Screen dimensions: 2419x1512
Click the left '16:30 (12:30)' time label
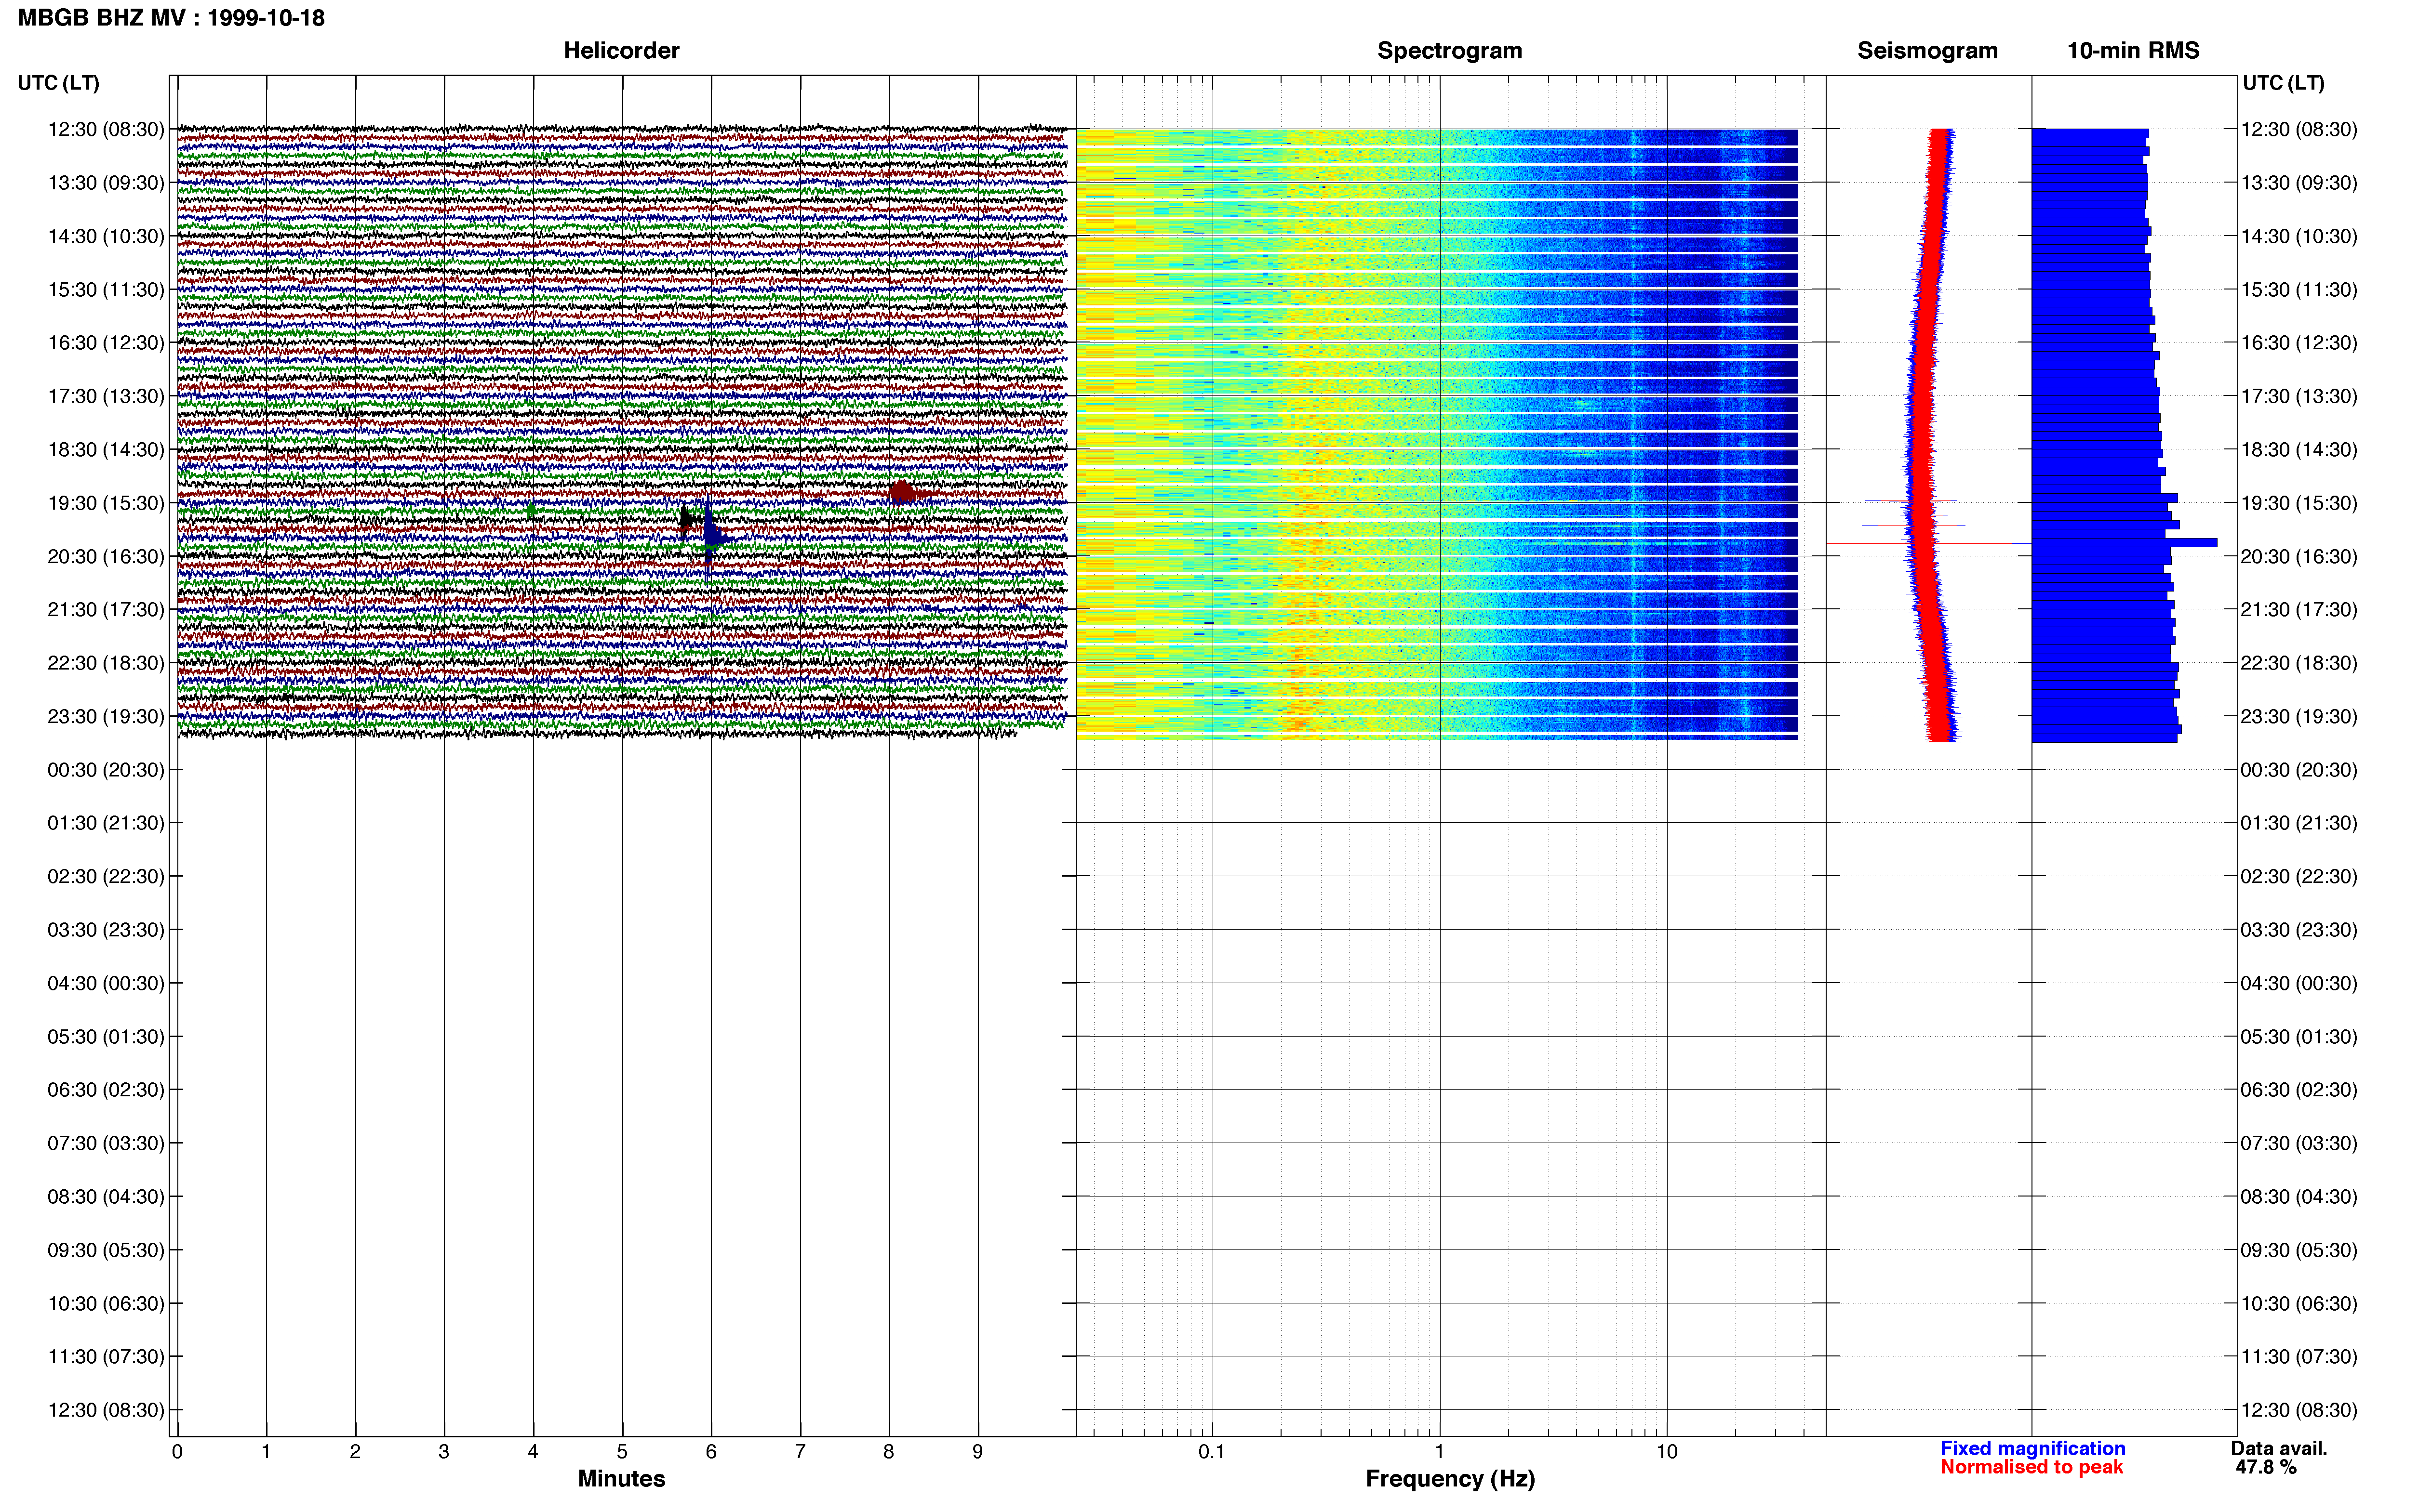[106, 343]
